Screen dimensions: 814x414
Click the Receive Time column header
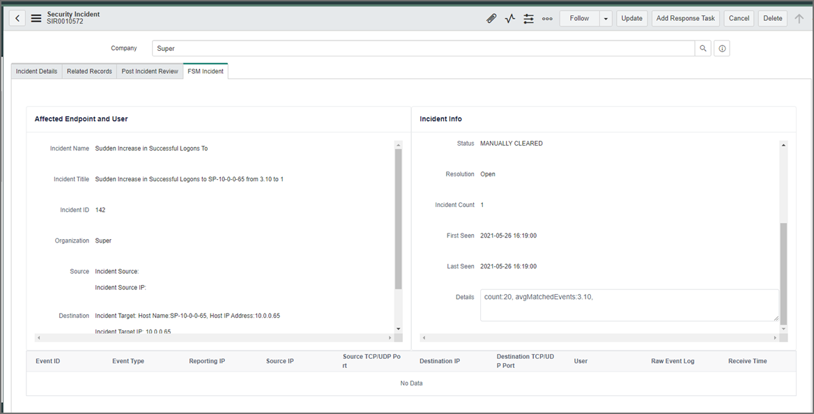748,361
